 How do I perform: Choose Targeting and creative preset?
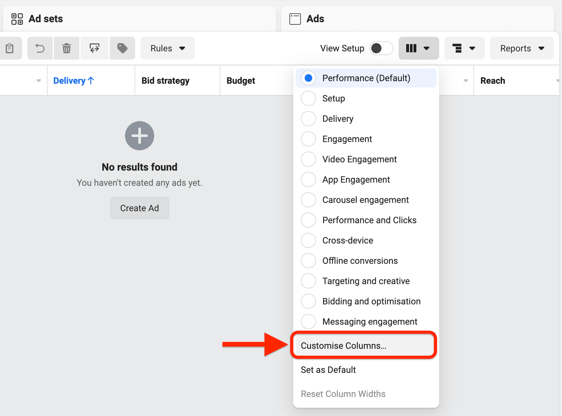point(366,281)
